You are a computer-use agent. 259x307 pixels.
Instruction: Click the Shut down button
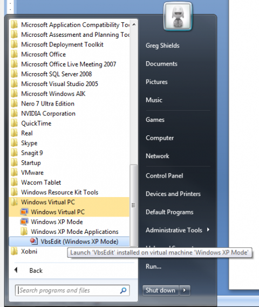coord(160,290)
